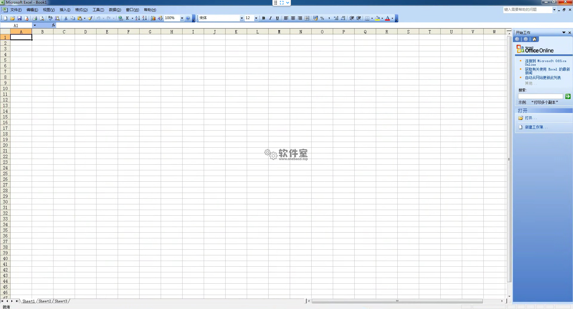Cut selection with the scissors icon
The width and height of the screenshot is (573, 309).
(x=66, y=18)
